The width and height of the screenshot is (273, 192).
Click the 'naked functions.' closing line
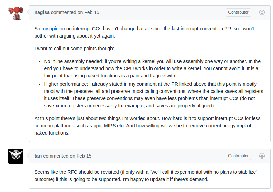[52, 133]
